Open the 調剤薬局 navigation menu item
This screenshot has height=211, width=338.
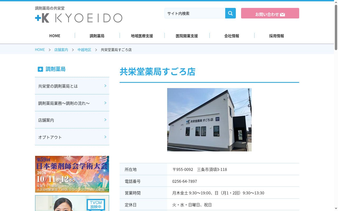pyautogui.click(x=97, y=36)
